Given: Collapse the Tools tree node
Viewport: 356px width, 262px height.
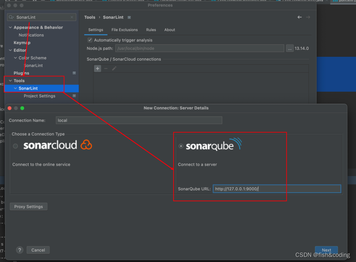Looking at the screenshot, I should (x=10, y=81).
